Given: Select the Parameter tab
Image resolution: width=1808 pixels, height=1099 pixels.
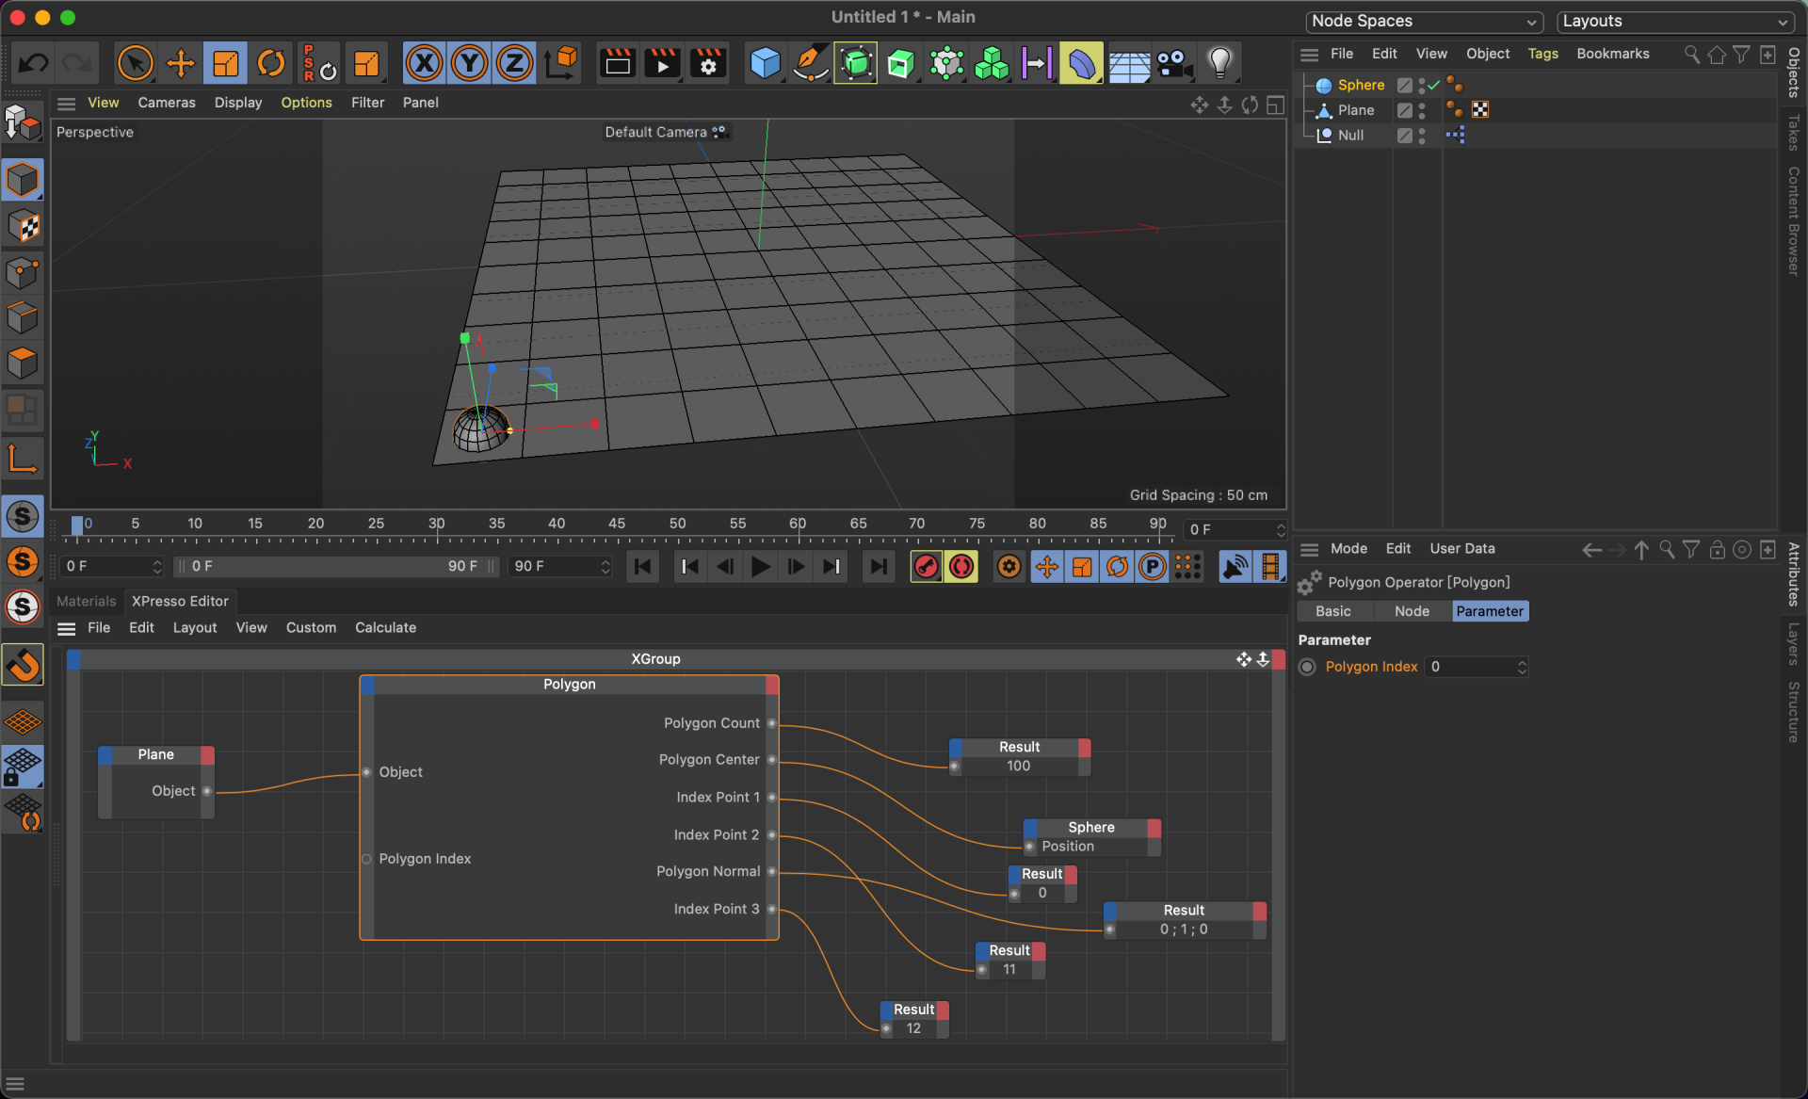Looking at the screenshot, I should click(1490, 611).
